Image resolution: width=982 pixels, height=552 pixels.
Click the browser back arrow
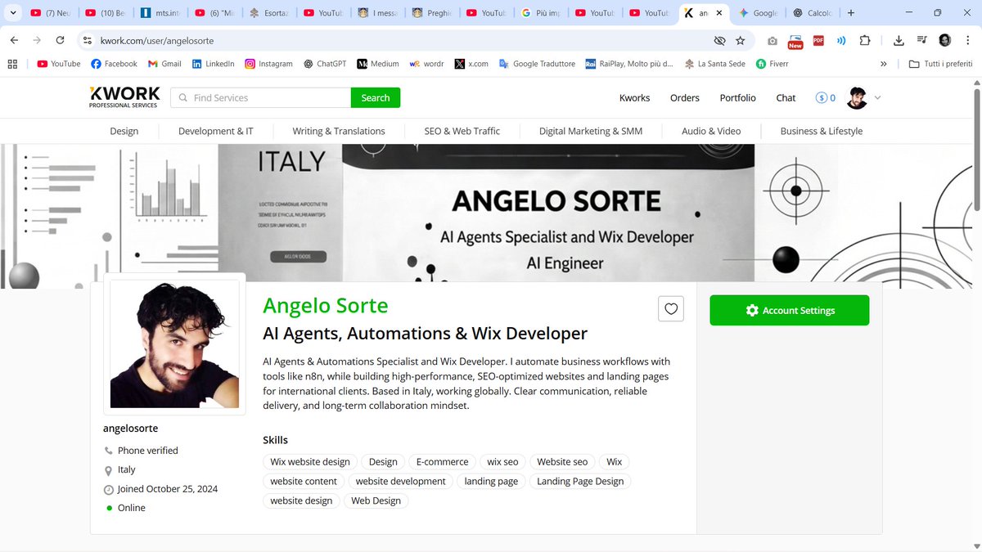pos(14,40)
